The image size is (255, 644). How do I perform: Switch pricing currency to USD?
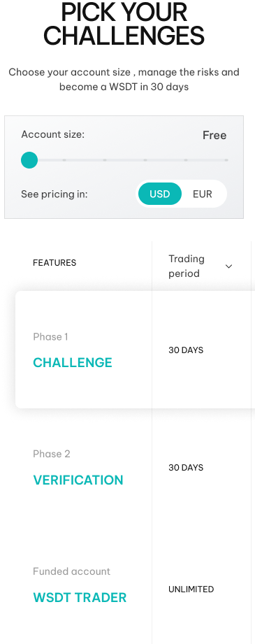[160, 194]
